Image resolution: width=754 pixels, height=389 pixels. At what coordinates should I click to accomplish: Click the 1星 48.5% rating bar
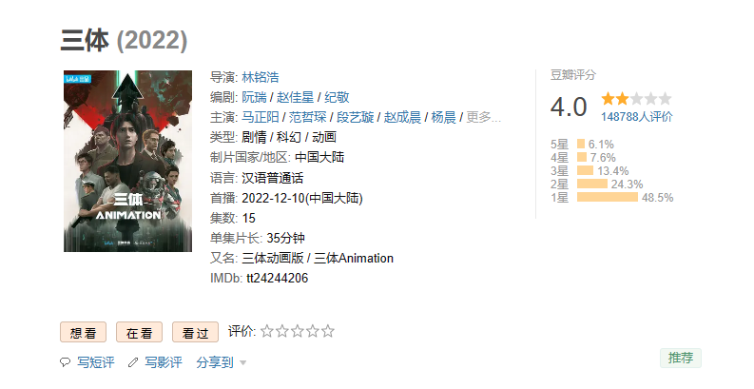(608, 197)
